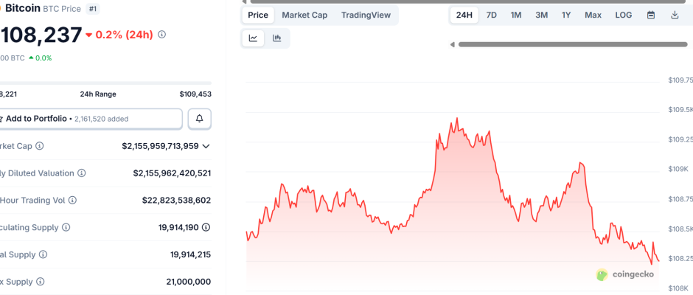
Task: Toggle the LOG scale option
Action: pyautogui.click(x=624, y=15)
